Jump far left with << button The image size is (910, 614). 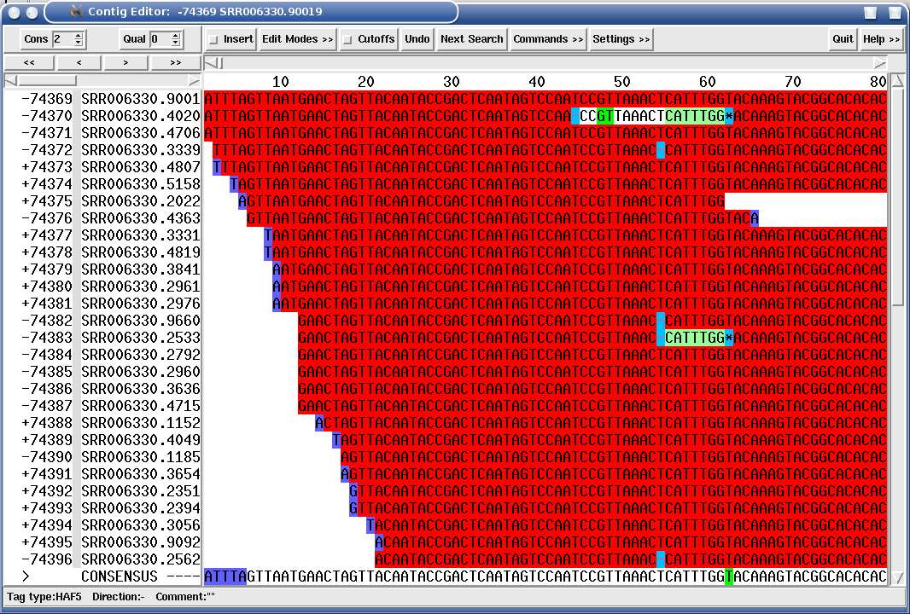click(x=30, y=62)
